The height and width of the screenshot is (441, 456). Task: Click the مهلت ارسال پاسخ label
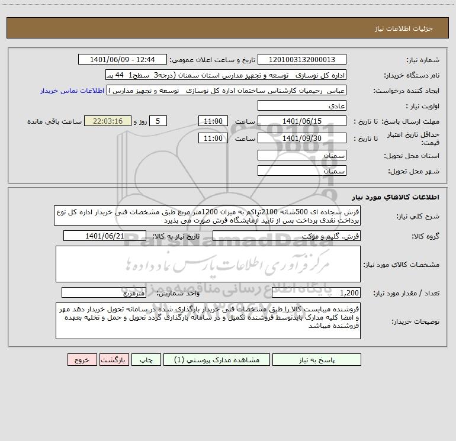point(410,121)
